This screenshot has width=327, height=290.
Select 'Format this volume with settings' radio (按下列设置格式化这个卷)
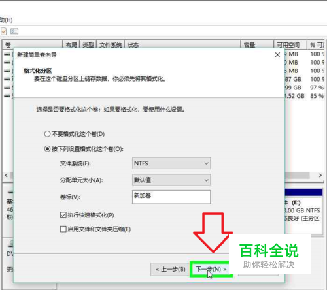coord(47,149)
